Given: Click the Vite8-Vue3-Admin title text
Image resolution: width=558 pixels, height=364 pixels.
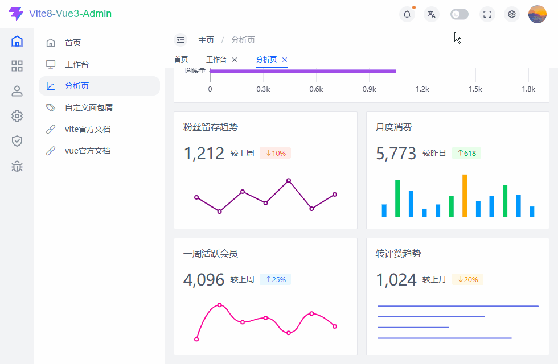Looking at the screenshot, I should click(x=70, y=14).
